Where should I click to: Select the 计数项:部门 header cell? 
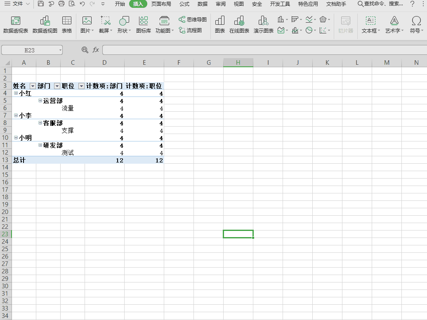104,86
